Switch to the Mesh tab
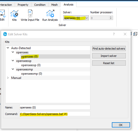 click(x=55, y=5)
